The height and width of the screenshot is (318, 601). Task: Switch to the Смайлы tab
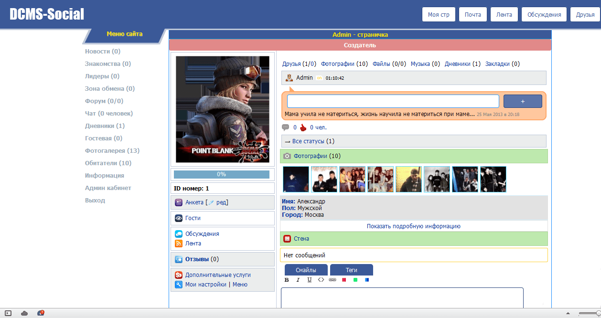click(306, 270)
